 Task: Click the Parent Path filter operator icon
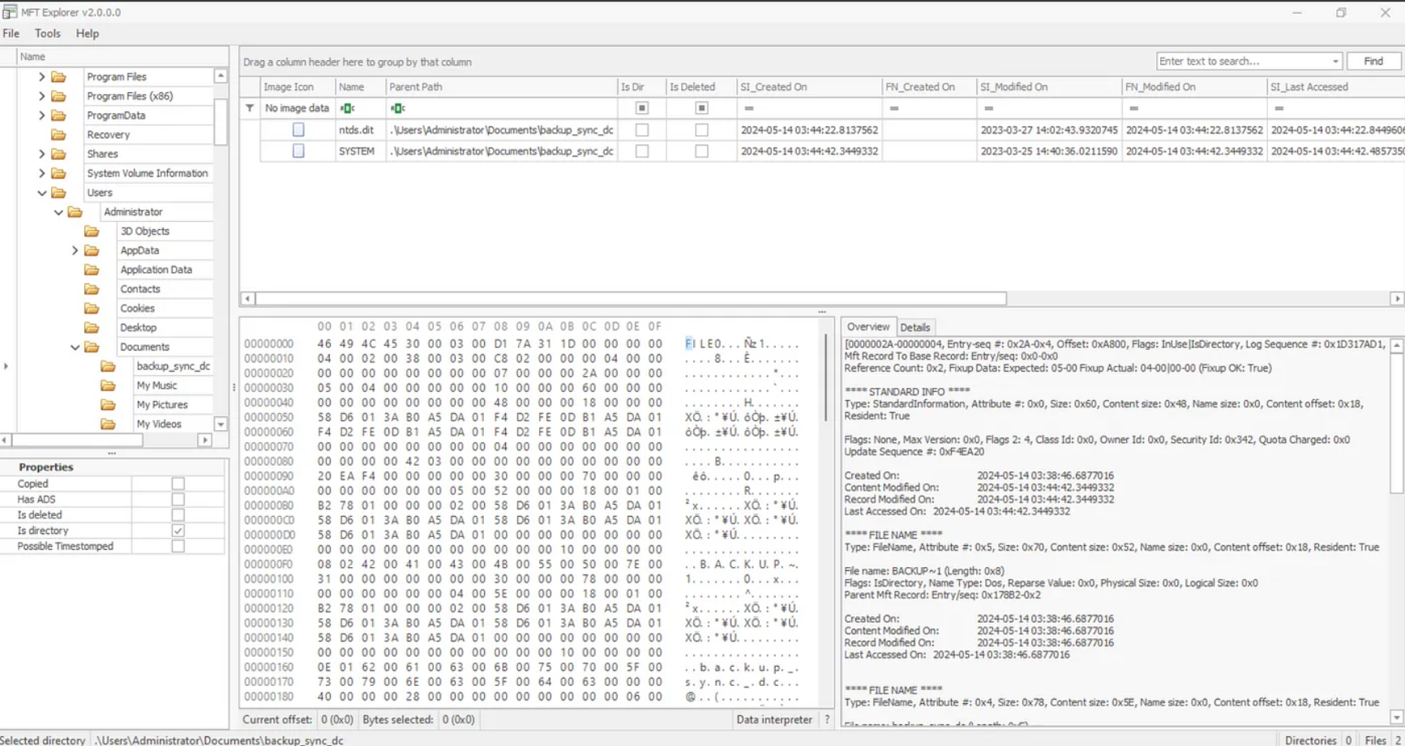click(397, 108)
